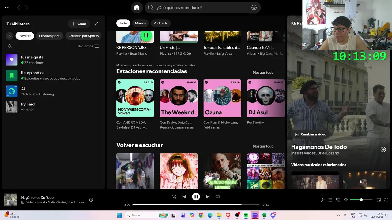Viewport: 392px width, 220px height.
Task: Search within your library
Action: pyautogui.click(x=10, y=46)
